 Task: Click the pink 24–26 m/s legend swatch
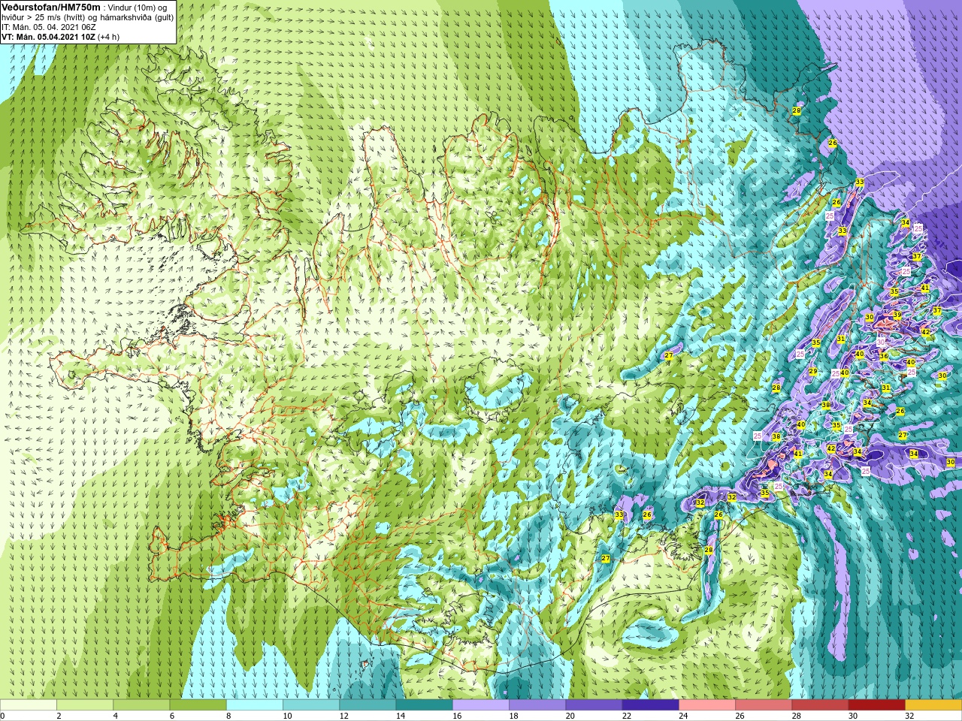coord(707,705)
